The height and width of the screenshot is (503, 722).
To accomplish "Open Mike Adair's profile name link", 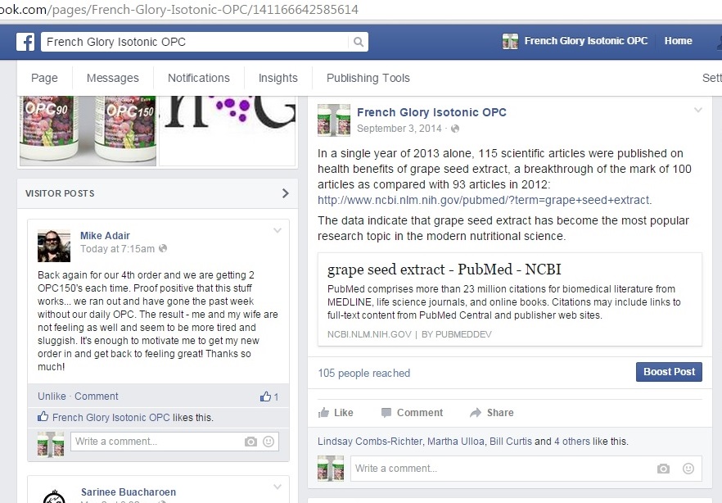I will coord(105,236).
